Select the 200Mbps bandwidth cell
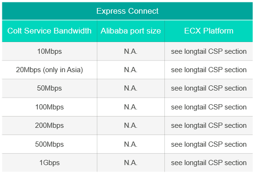This screenshot has width=257, height=175. pos(49,125)
